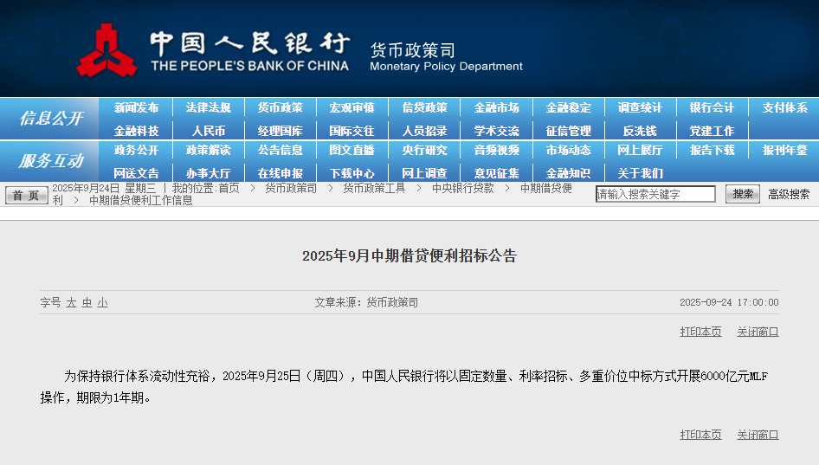The height and width of the screenshot is (465, 819).
Task: Click bottom 关闭窗口 close window link
Action: pyautogui.click(x=758, y=435)
